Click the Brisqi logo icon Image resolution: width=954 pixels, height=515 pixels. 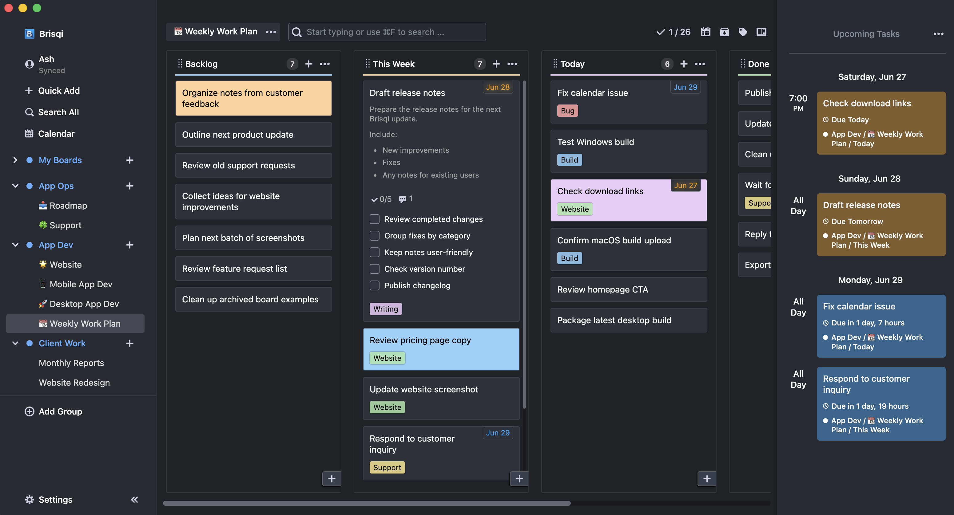(29, 34)
